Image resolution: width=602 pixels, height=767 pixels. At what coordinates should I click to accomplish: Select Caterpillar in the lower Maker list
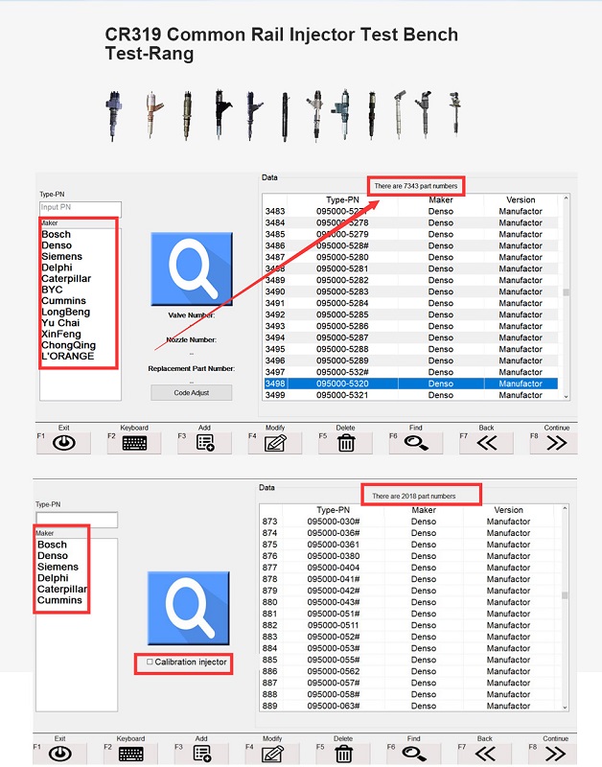(61, 589)
